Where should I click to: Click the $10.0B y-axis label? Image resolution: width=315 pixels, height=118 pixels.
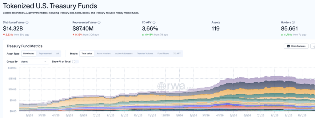[x=13, y=89]
